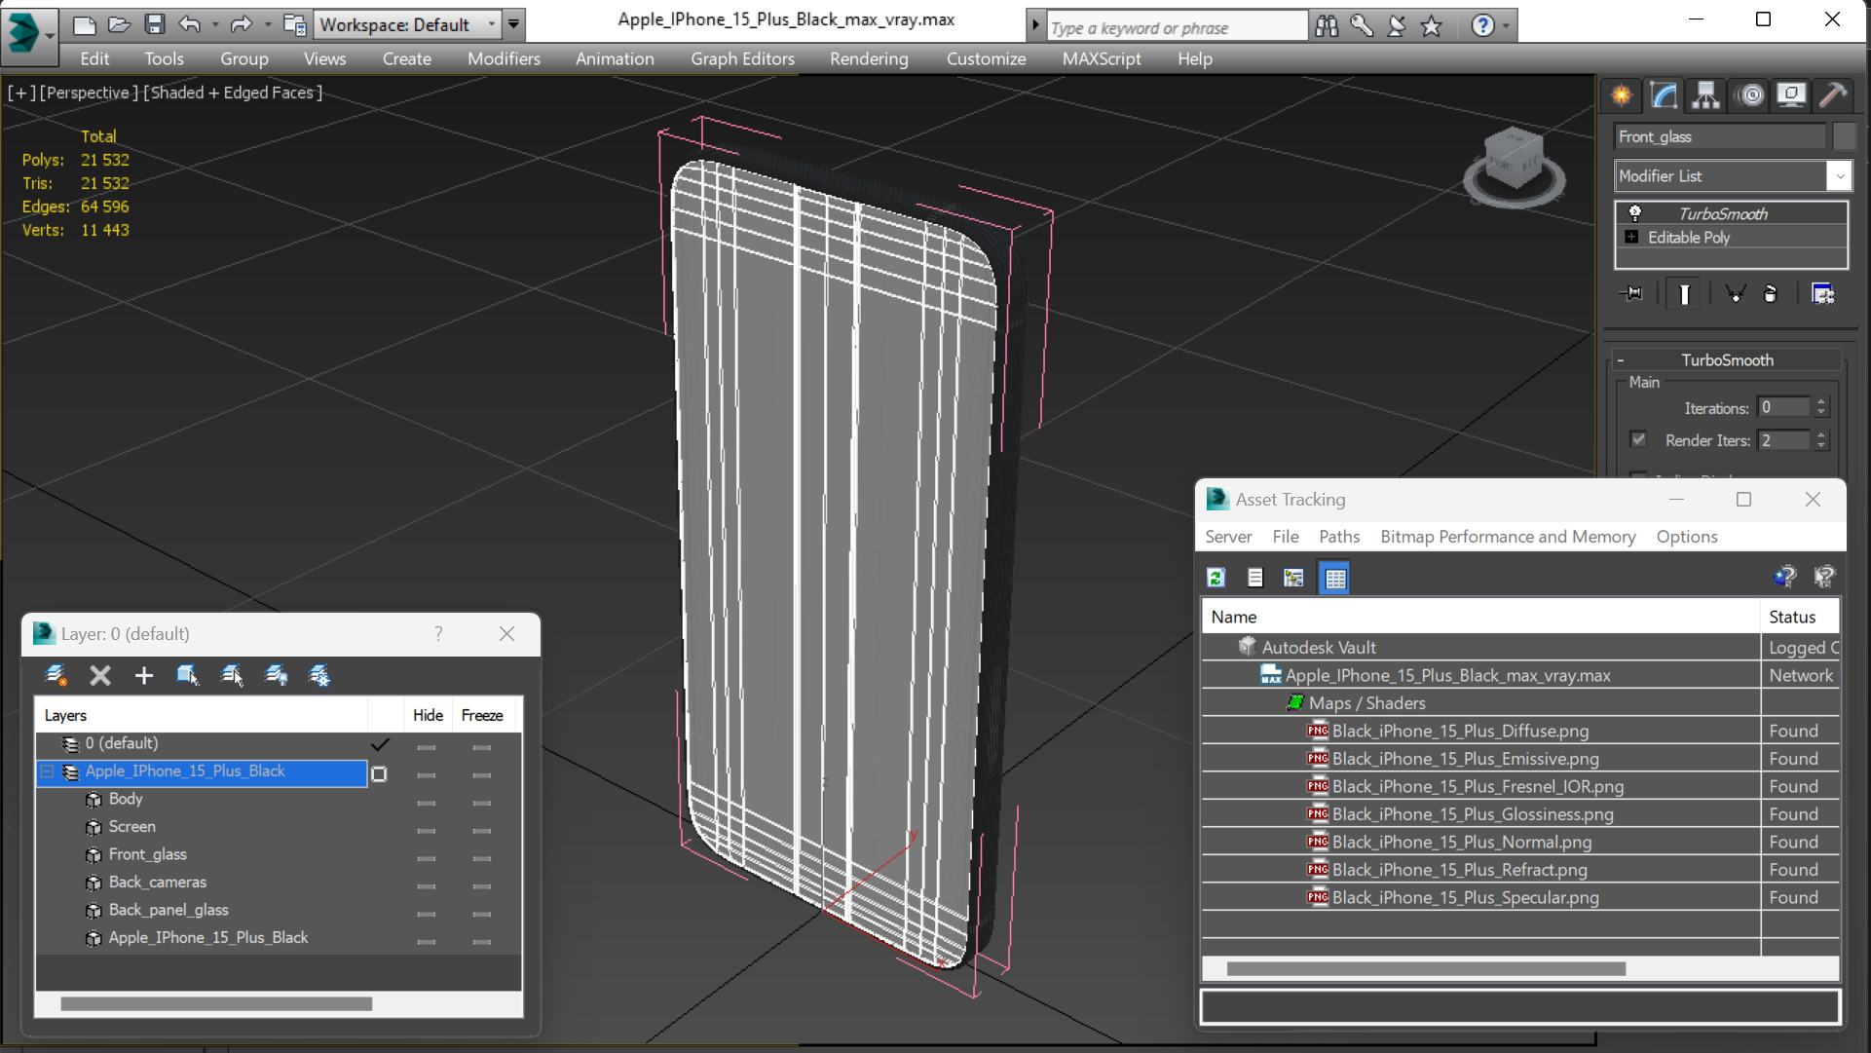The height and width of the screenshot is (1053, 1871).
Task: Open the undo history dropdown arrow
Action: click(215, 24)
